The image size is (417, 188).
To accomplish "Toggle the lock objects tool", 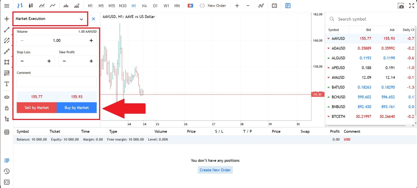I will 7,108.
